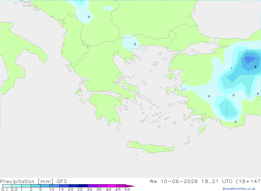This screenshot has height=191, width=261.
Task: Click the over-50 arrow tip of the legend
Action: click(x=130, y=186)
